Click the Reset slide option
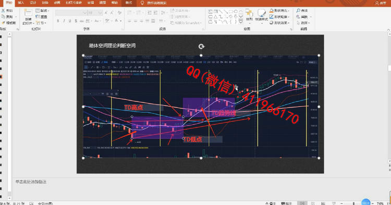Image resolution: width=391 pixels, height=205 pixels. [41, 17]
